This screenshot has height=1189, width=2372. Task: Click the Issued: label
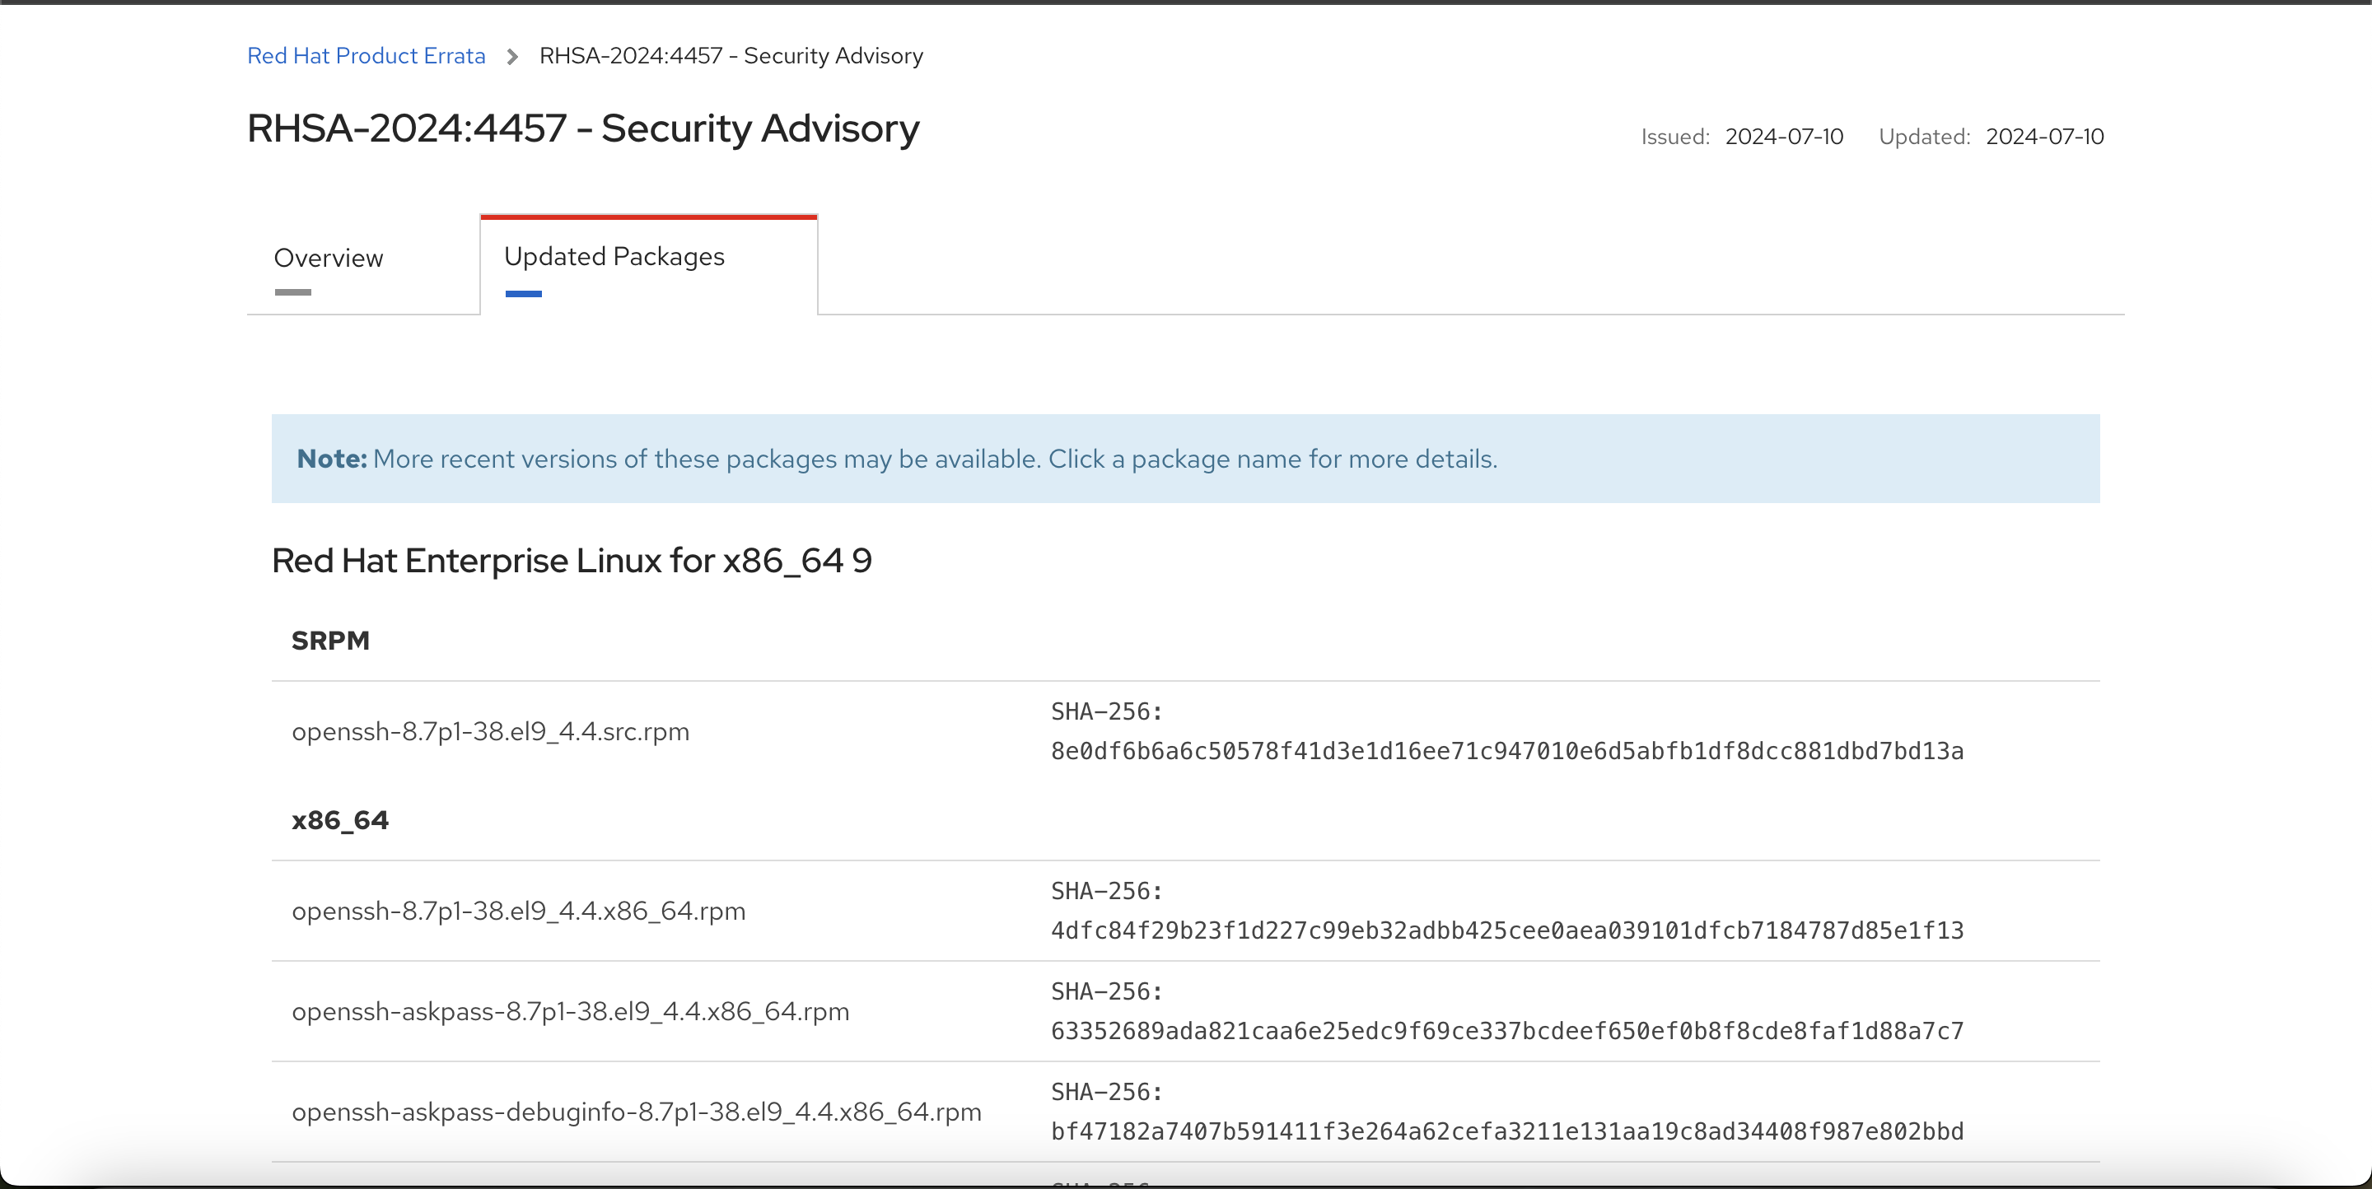[1675, 138]
